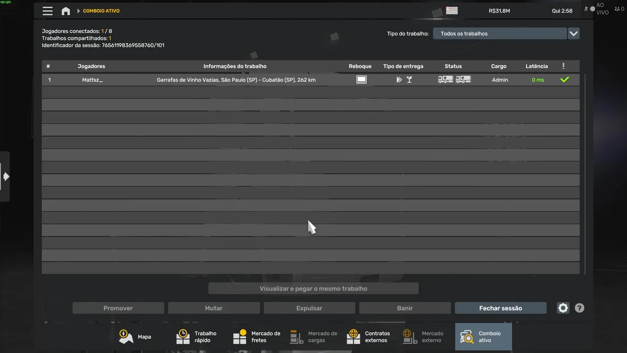Expand the left side panel arrow
The image size is (627, 353).
click(5, 176)
